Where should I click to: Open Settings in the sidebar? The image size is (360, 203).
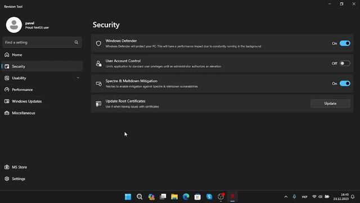pyautogui.click(x=42, y=179)
